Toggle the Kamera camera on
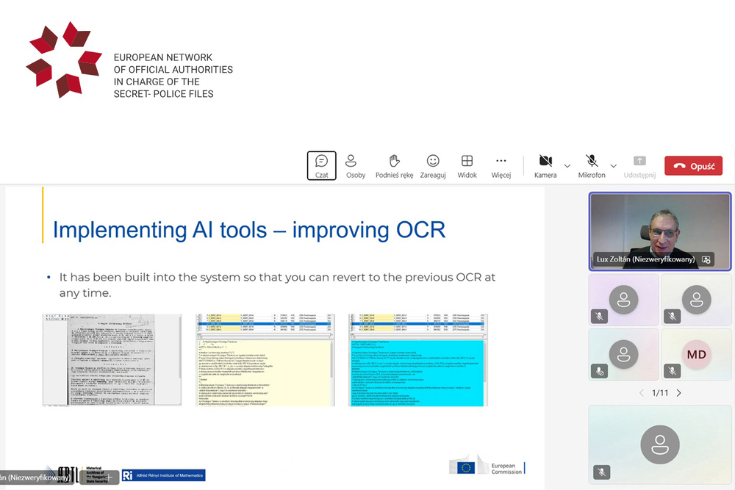Viewport: 735px width, 490px height. point(545,166)
